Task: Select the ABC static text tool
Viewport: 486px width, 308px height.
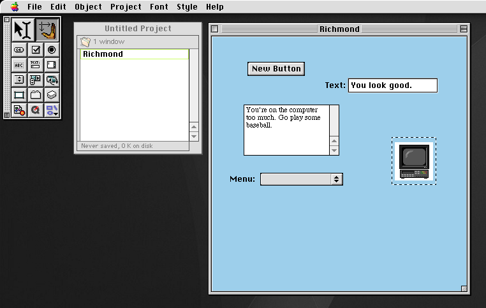Action: click(x=18, y=64)
